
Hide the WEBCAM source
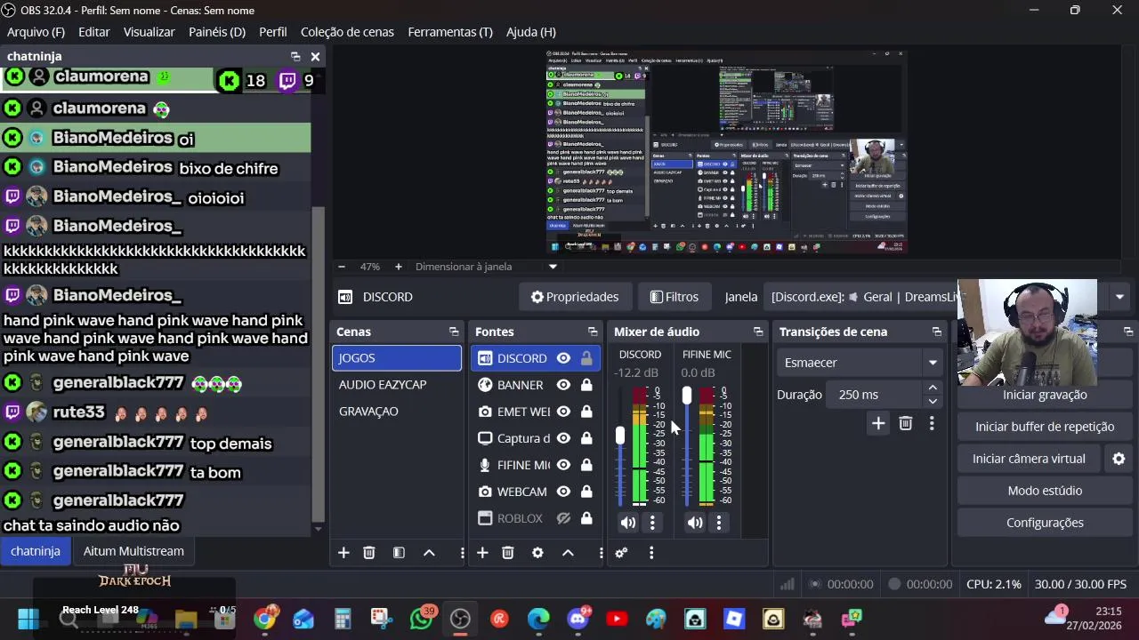pyautogui.click(x=563, y=492)
